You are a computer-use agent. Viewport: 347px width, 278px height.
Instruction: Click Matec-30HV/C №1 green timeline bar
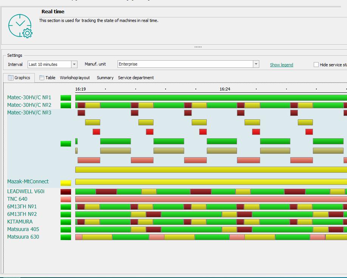point(211,98)
